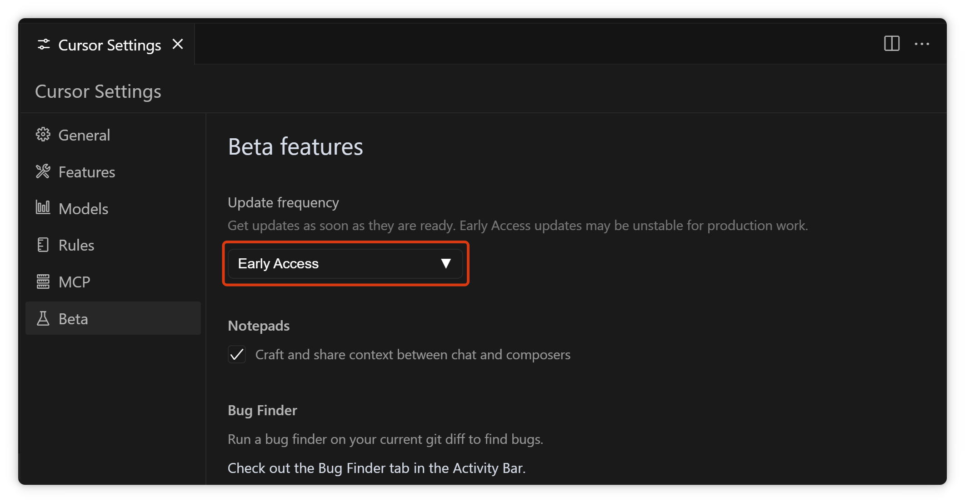Open the Early Access update frequency dropdown
Viewport: 965px width, 503px height.
coord(336,264)
